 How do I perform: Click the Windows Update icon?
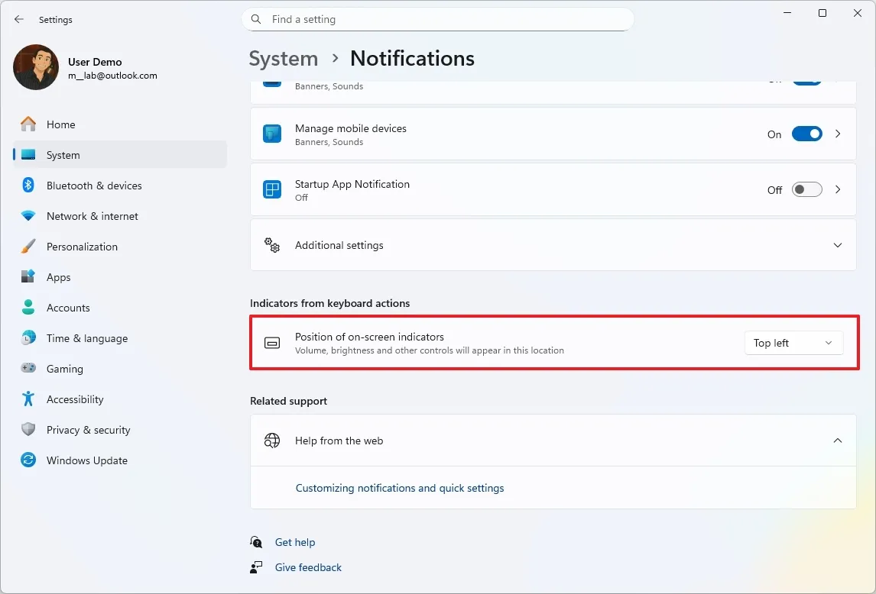28,460
